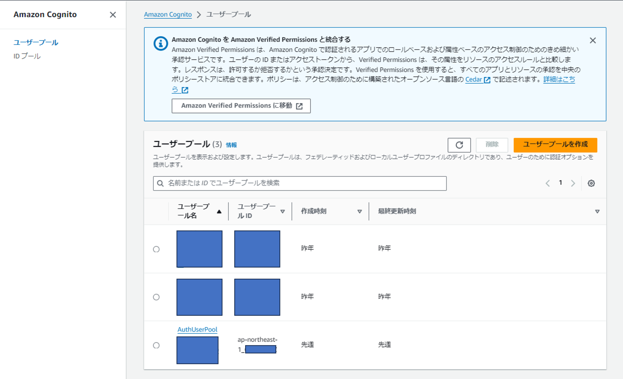Change sort on the ユーザープール ID column

pos(283,211)
